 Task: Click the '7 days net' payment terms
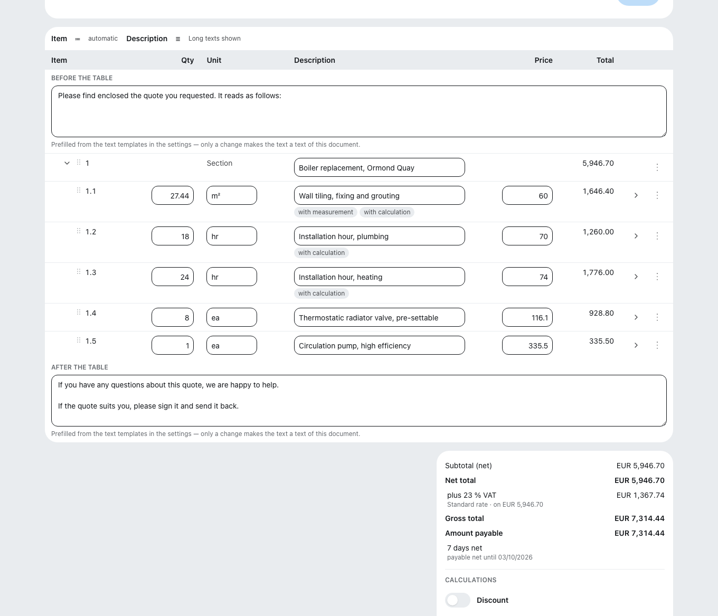point(465,548)
